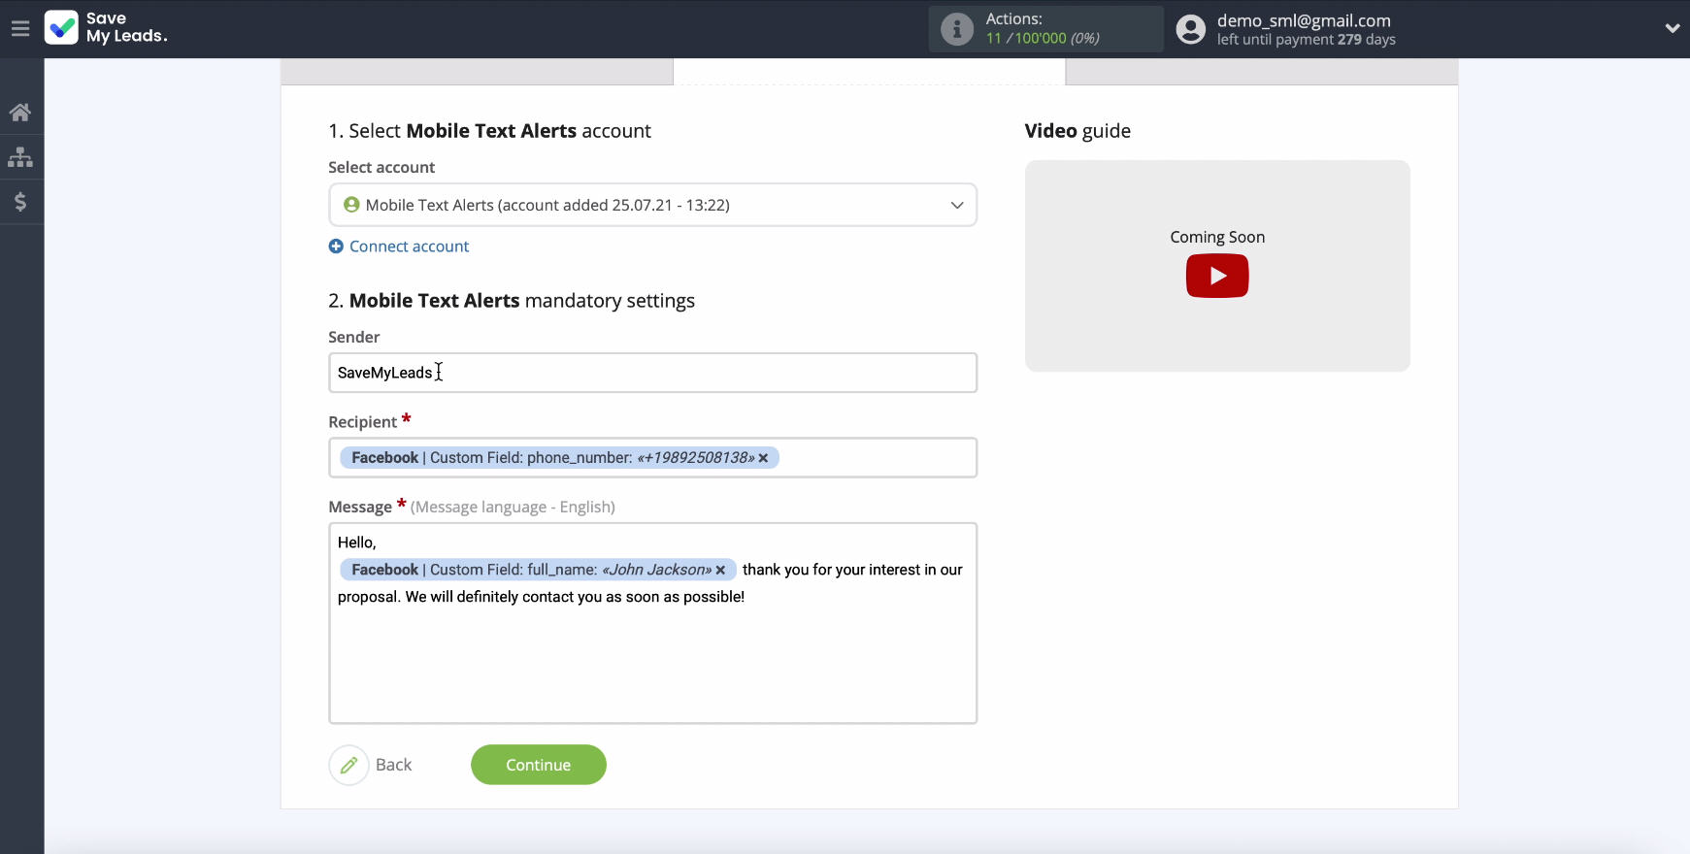Remove the phone_number tag from Recipient
The width and height of the screenshot is (1690, 854).
point(763,458)
